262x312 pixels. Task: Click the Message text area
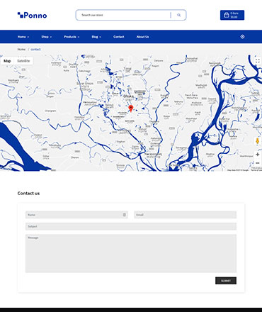tap(131, 253)
